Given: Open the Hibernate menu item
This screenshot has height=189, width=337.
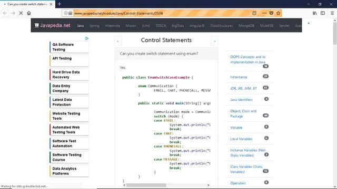Looking at the screenshot, I should tap(112, 26).
